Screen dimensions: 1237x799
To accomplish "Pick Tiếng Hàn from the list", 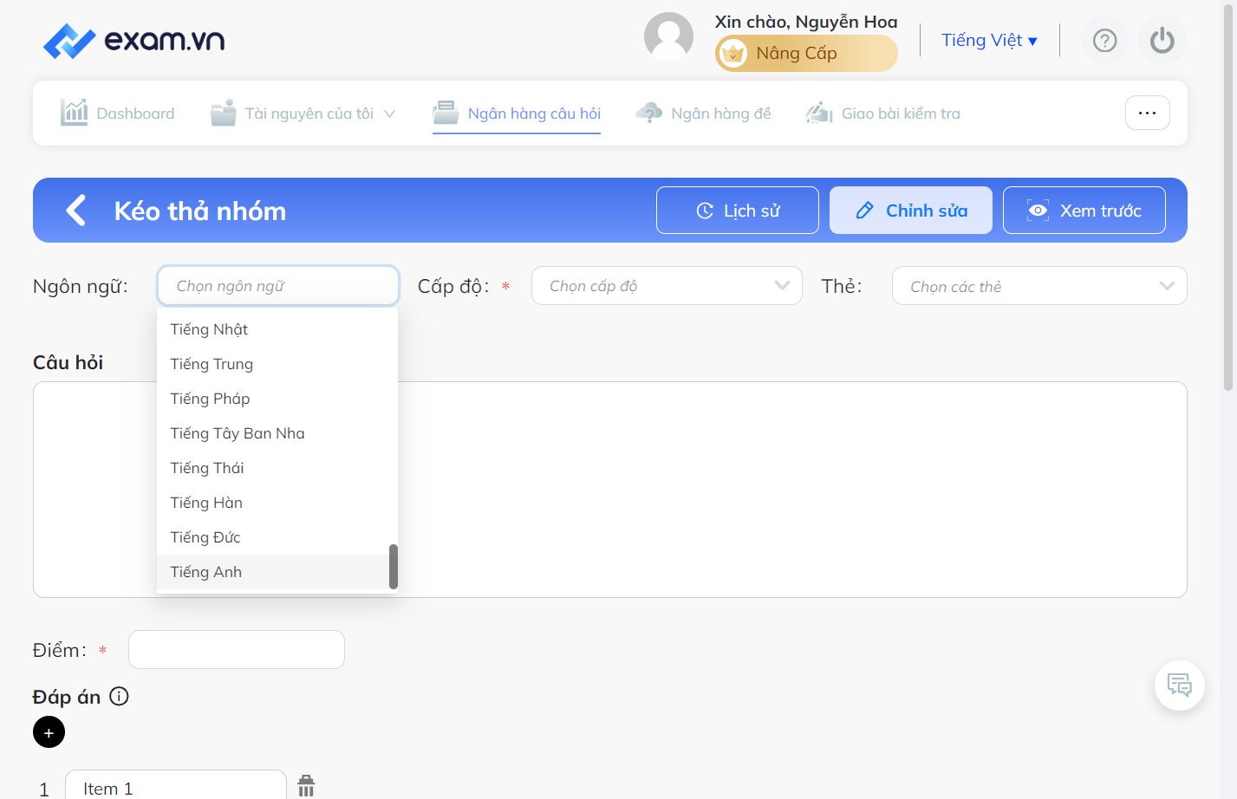I will pyautogui.click(x=277, y=503).
